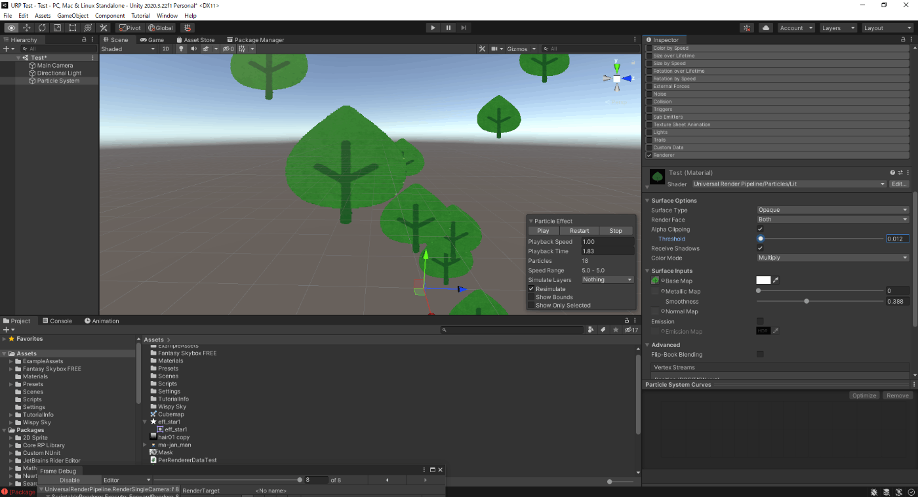Enable Show Bounds checkbox

click(x=531, y=297)
